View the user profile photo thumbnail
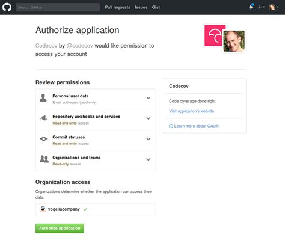 234,41
